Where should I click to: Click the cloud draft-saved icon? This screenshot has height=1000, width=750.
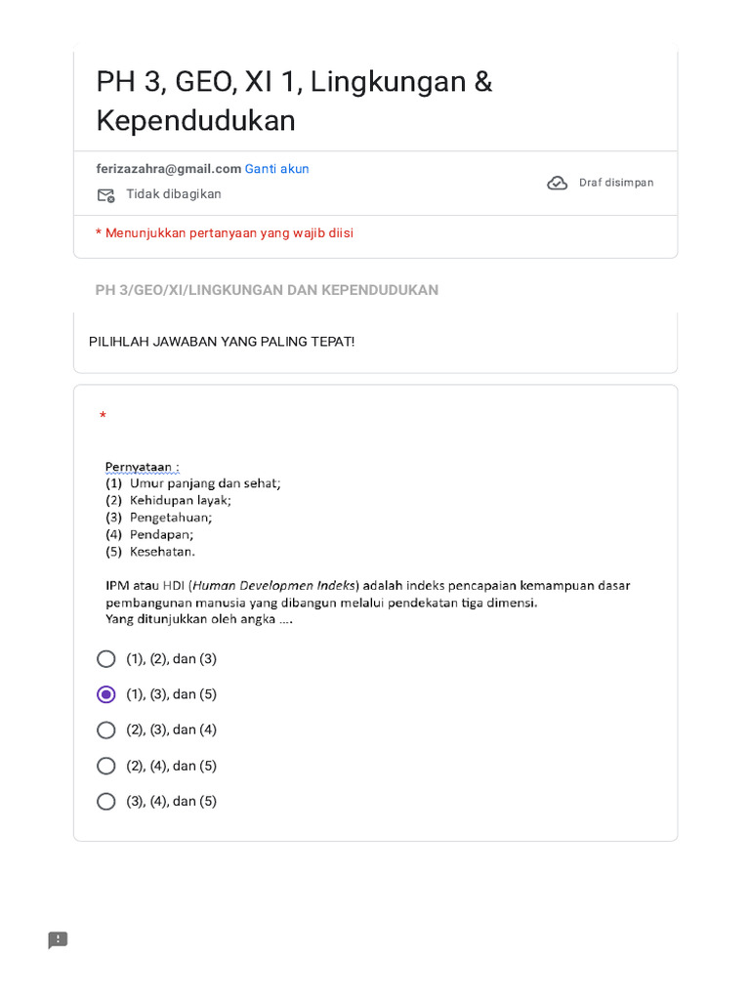558,183
